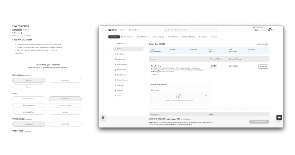Open the Basket icon
The width and height of the screenshot is (295, 155).
point(269,30)
